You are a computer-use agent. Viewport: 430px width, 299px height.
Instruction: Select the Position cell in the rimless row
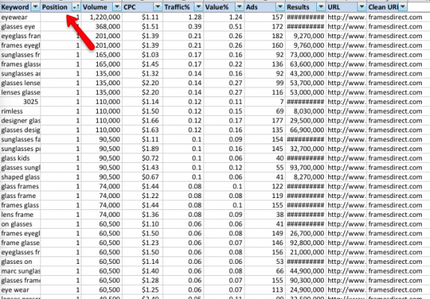[x=61, y=111]
